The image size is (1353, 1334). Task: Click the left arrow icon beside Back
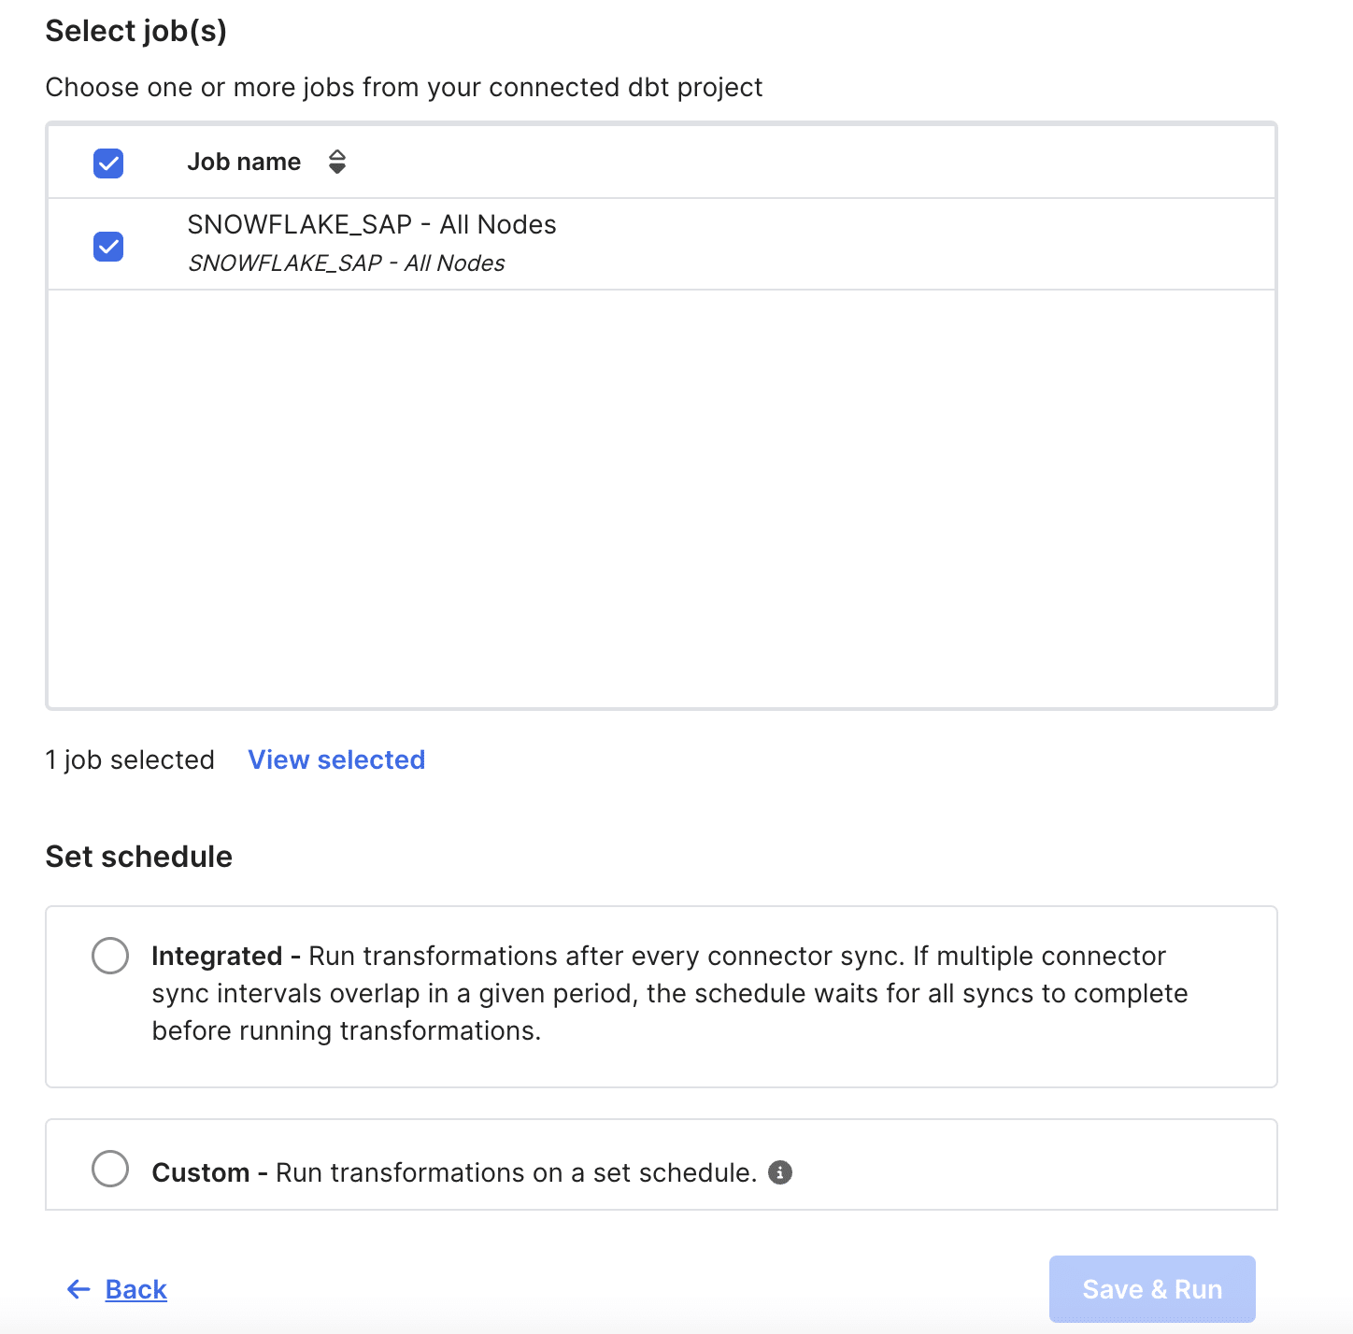(x=78, y=1290)
